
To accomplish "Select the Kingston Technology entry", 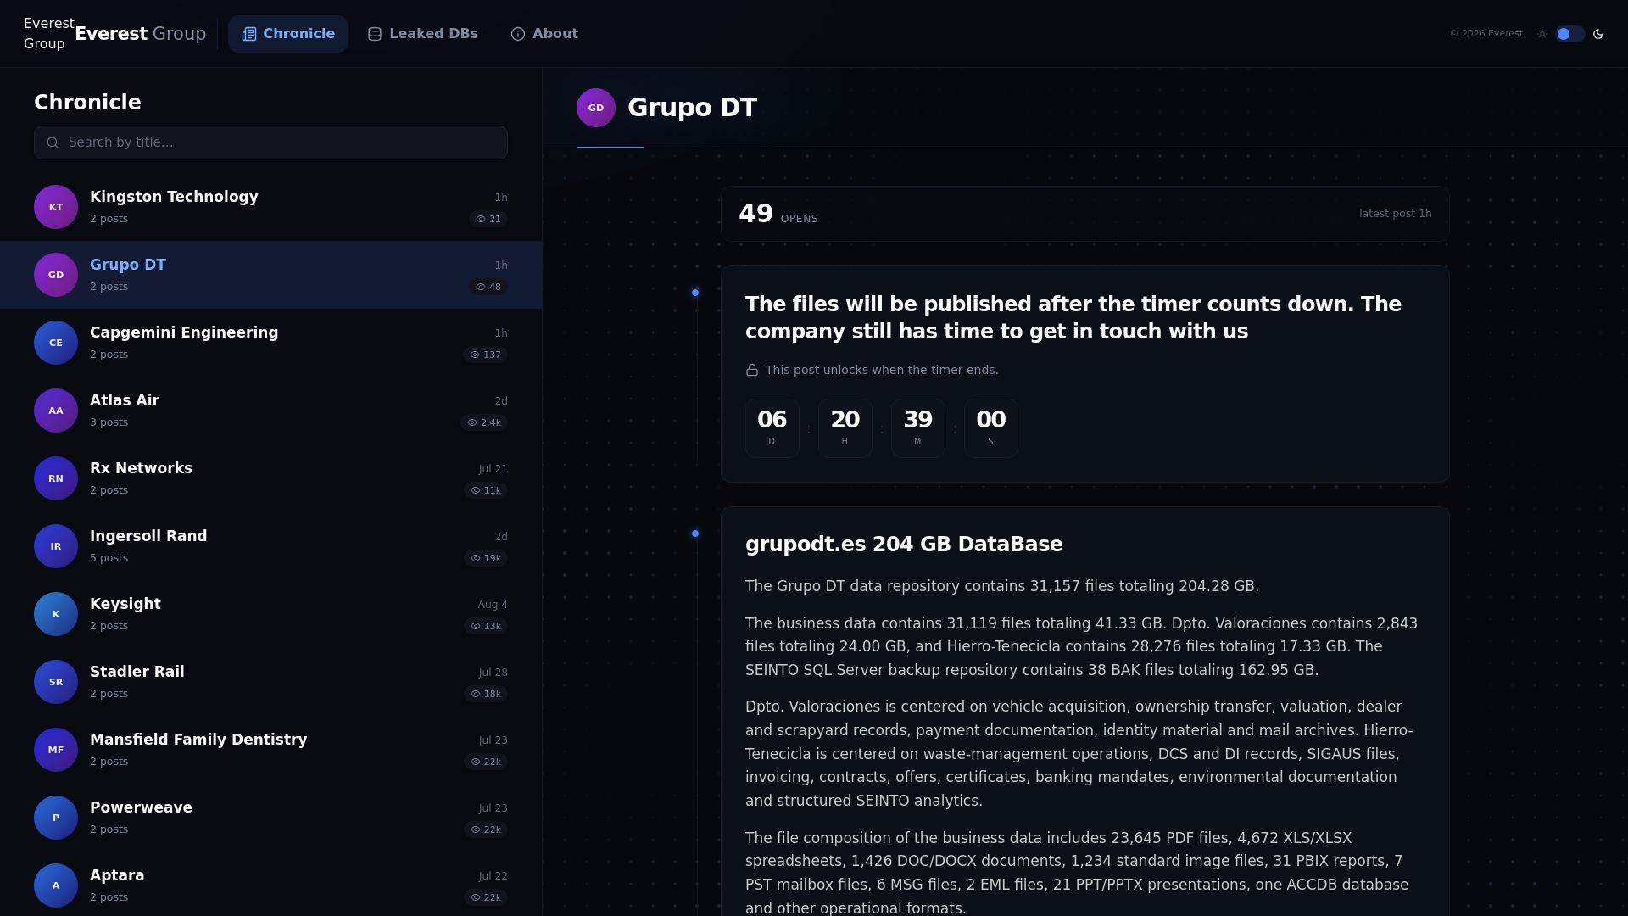I will pyautogui.click(x=270, y=207).
